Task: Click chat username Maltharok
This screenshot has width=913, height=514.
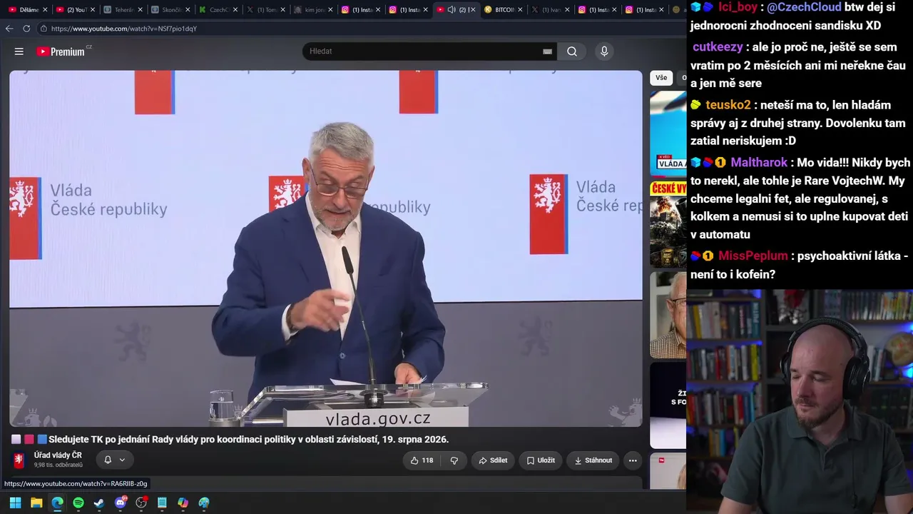Action: (x=759, y=163)
